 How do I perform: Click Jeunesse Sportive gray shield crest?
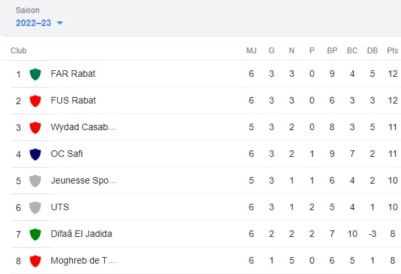pos(35,181)
